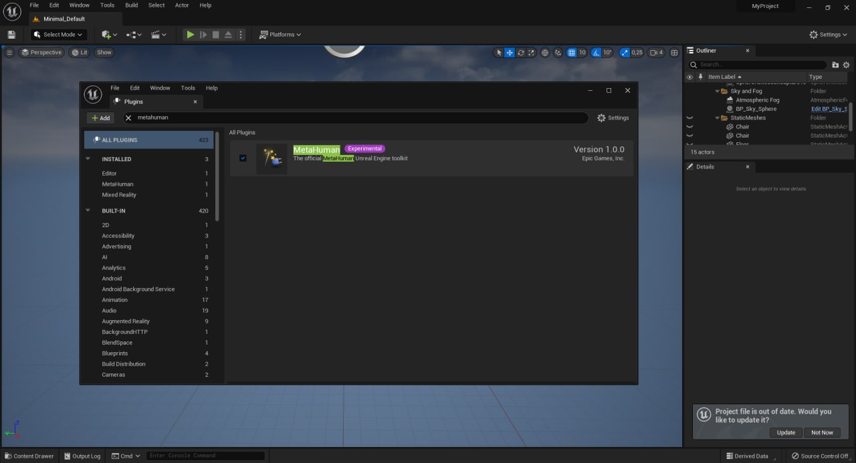Toggle rotation angle snapping
Screen dimensions: 856x463
point(596,52)
